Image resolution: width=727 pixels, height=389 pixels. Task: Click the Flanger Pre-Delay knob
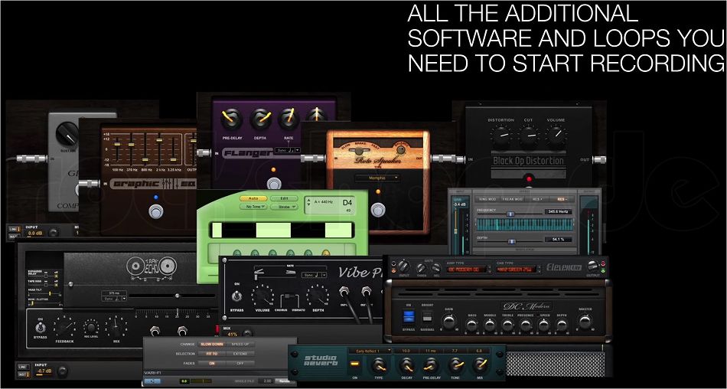coord(230,118)
